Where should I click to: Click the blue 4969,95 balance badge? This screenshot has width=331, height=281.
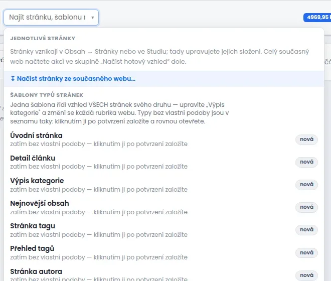[317, 18]
